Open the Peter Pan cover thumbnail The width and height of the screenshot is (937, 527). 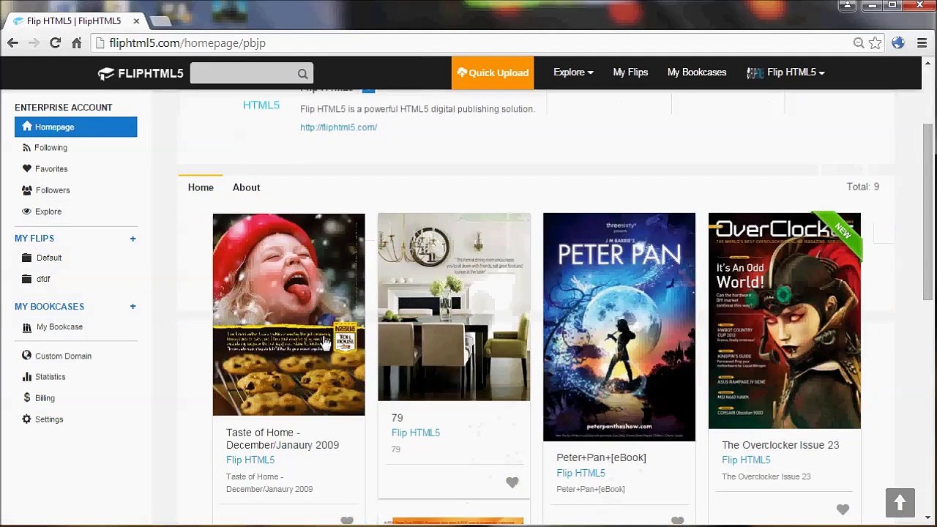pyautogui.click(x=619, y=327)
